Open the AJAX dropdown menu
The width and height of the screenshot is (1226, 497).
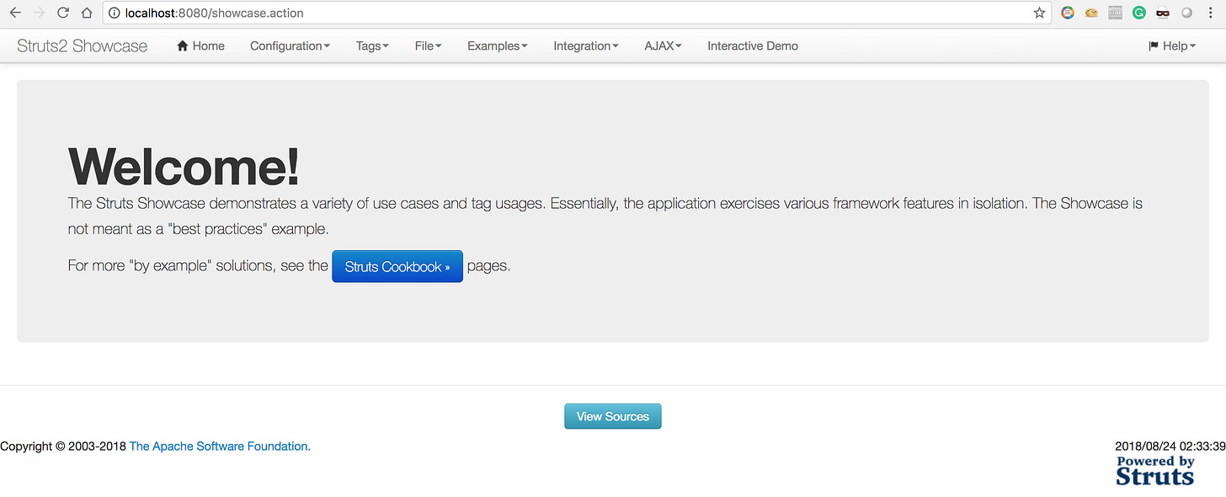(x=663, y=46)
